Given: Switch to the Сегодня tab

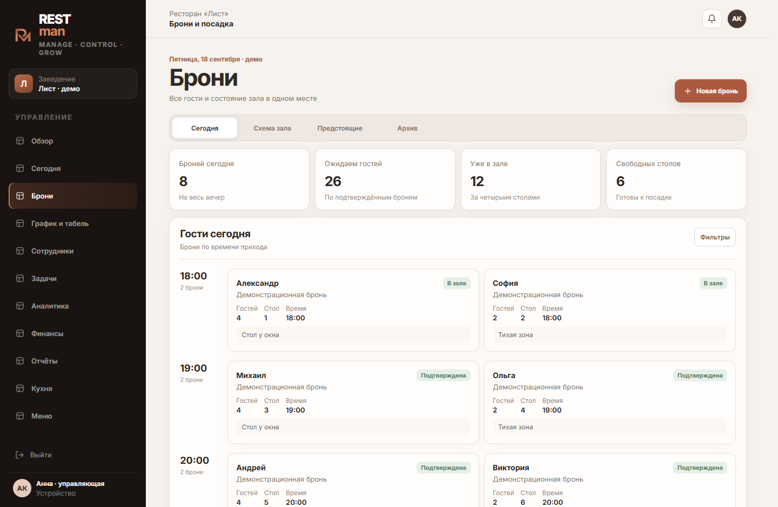Looking at the screenshot, I should coord(205,128).
